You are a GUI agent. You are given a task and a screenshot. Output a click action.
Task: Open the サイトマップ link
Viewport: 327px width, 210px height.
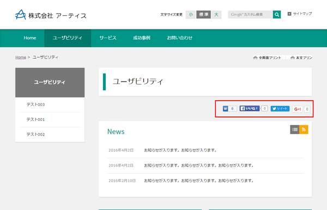[300, 14]
